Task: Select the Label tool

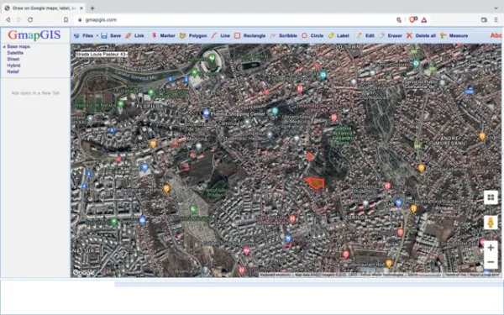Action: click(339, 35)
